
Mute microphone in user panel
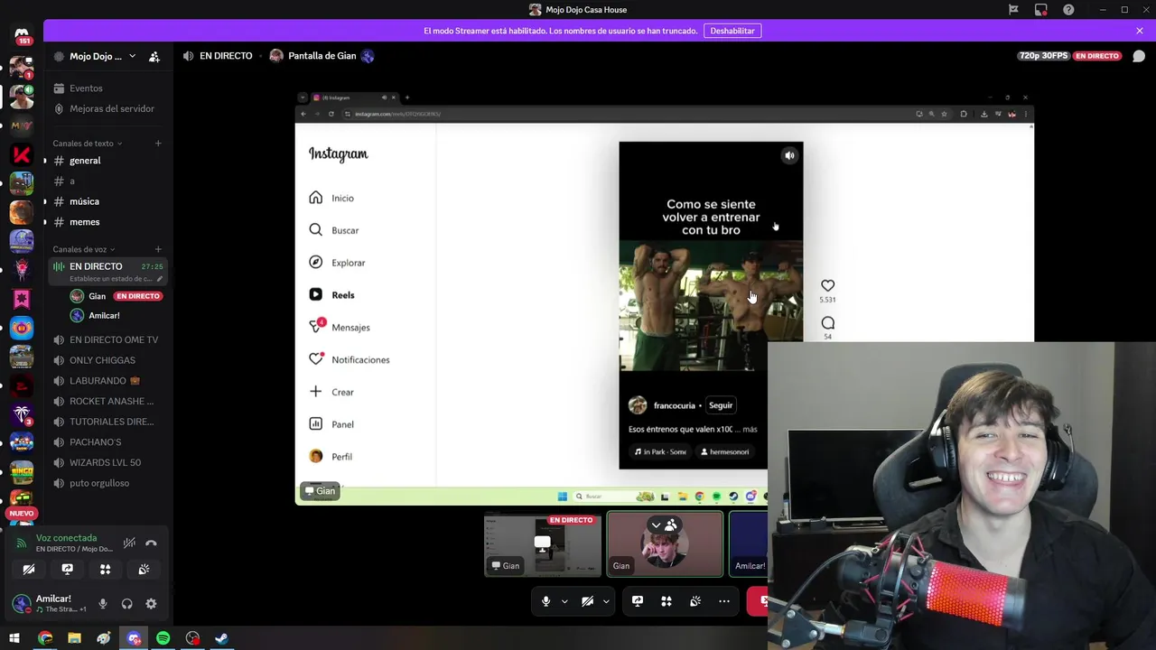coord(103,604)
